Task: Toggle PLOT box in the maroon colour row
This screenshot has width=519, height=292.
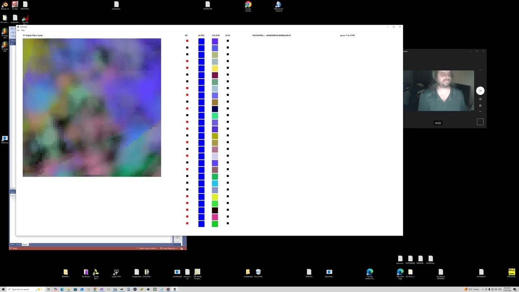Action: coord(227,75)
